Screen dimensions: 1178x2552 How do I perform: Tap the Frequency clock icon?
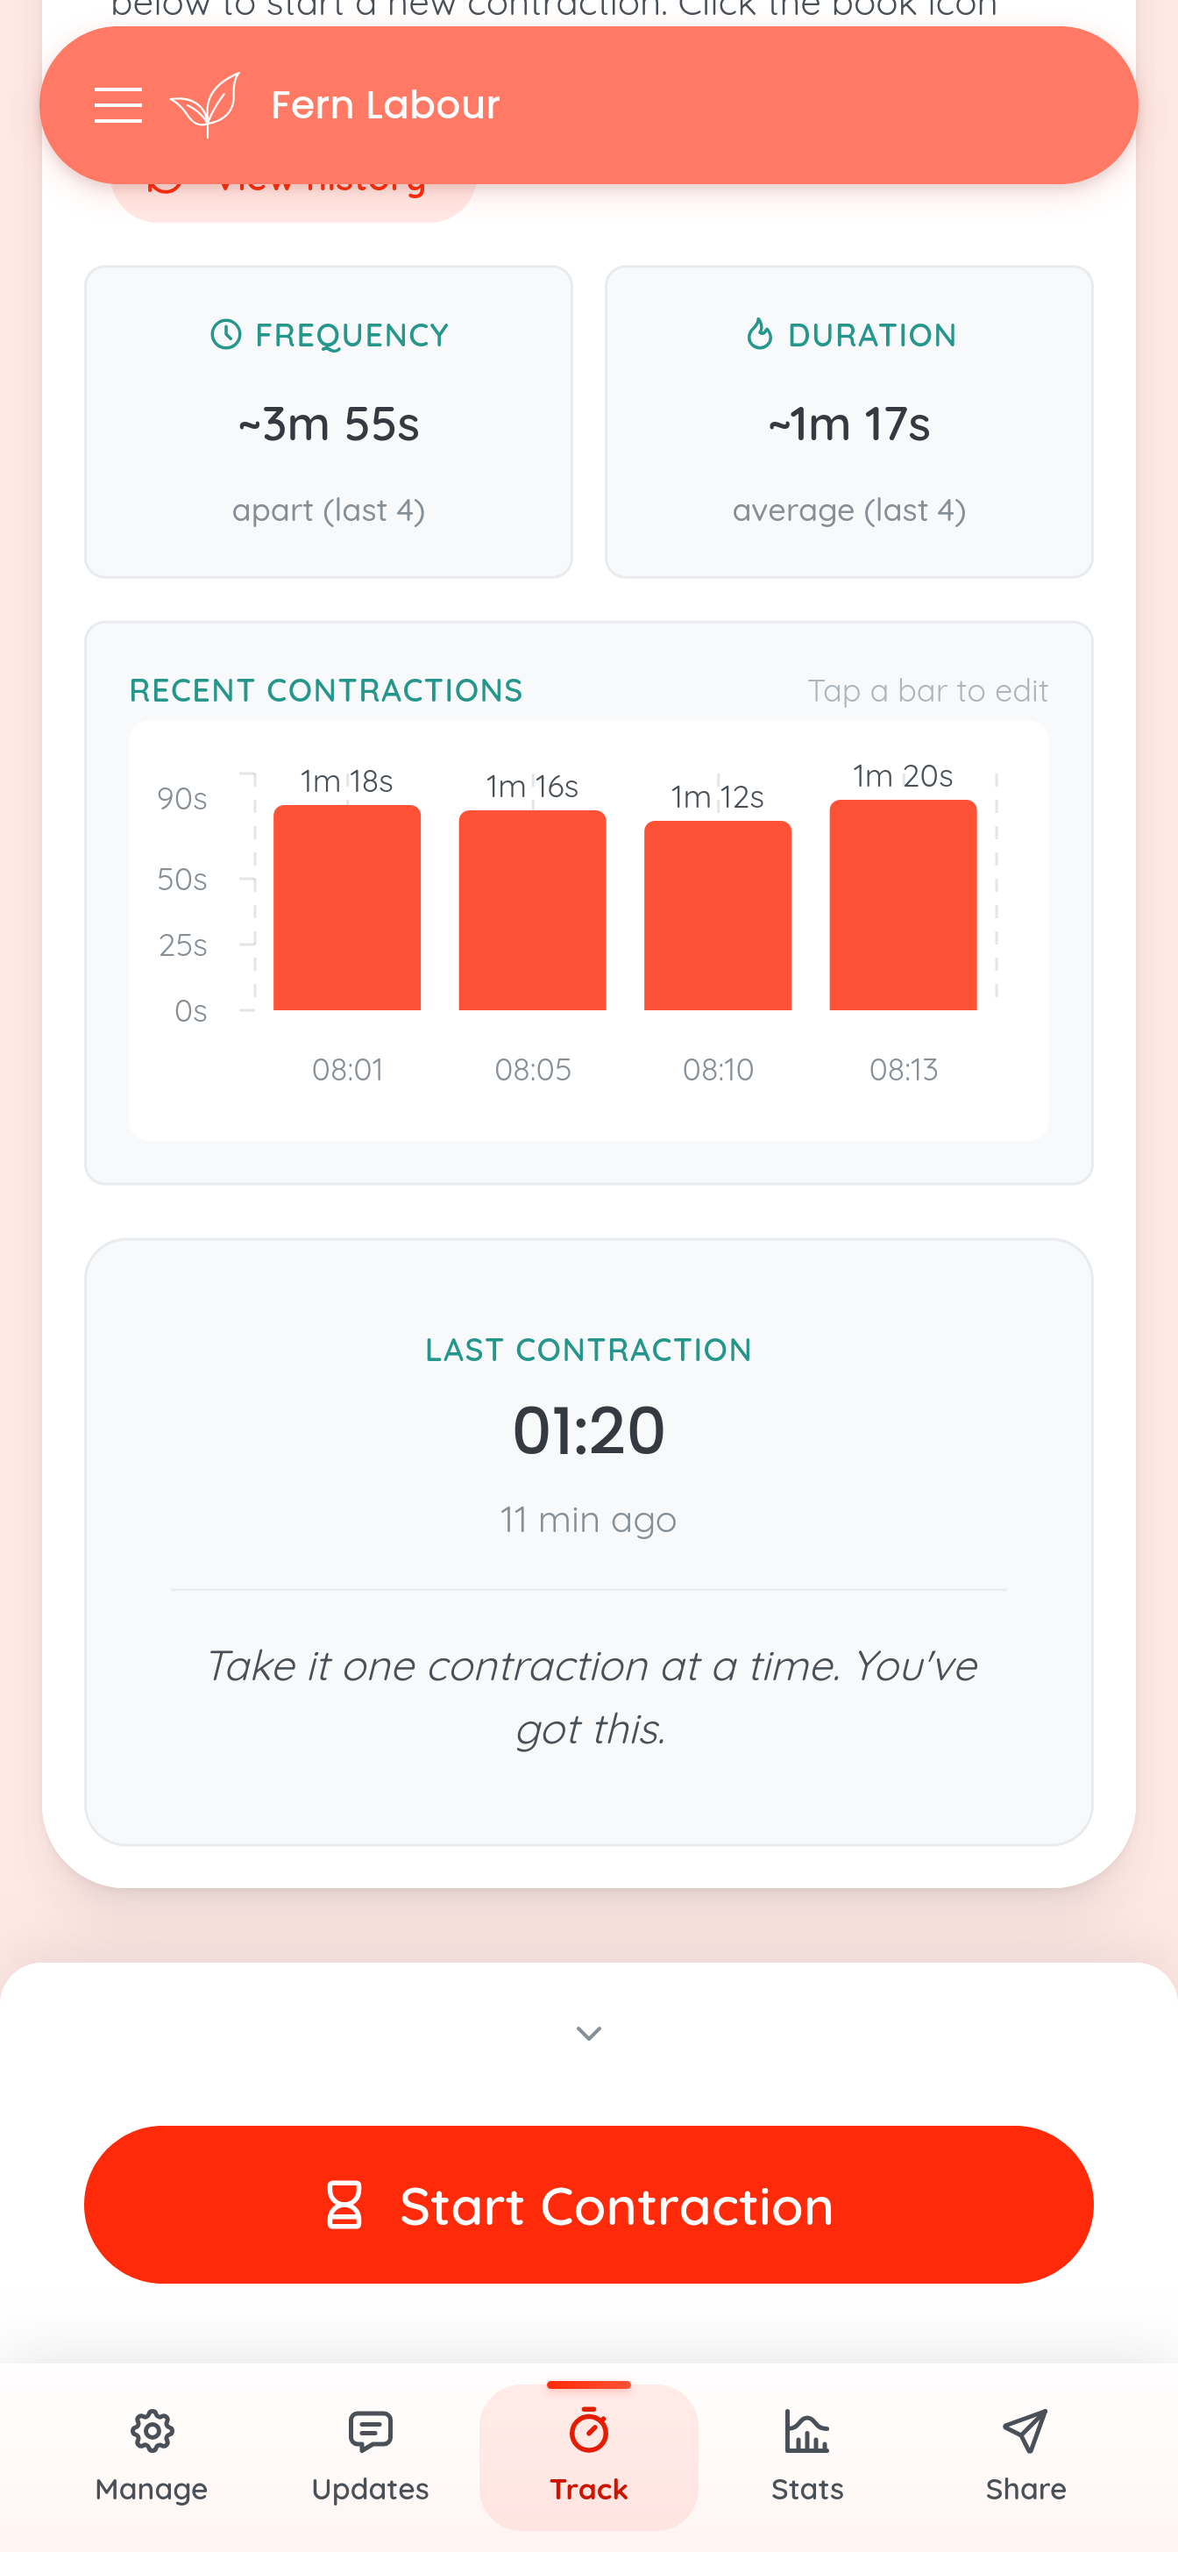[226, 335]
